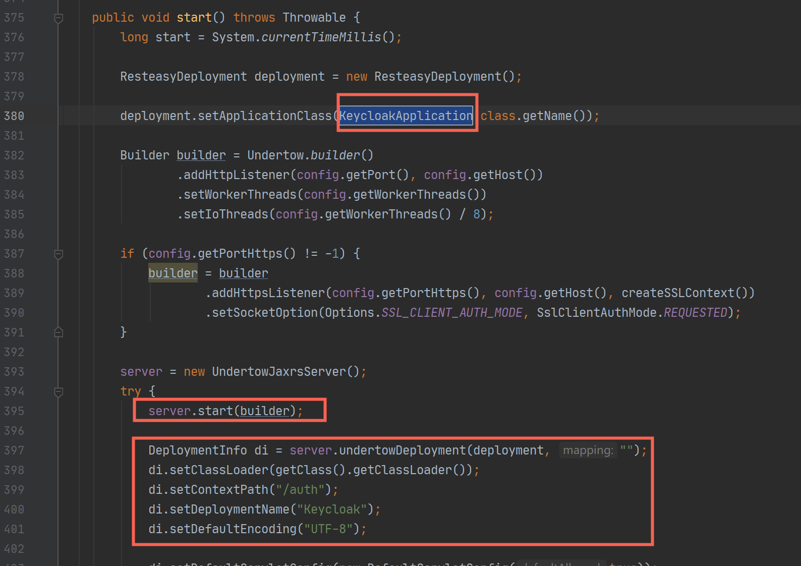Collapse the try block at line 394
801x566 pixels.
[x=59, y=392]
